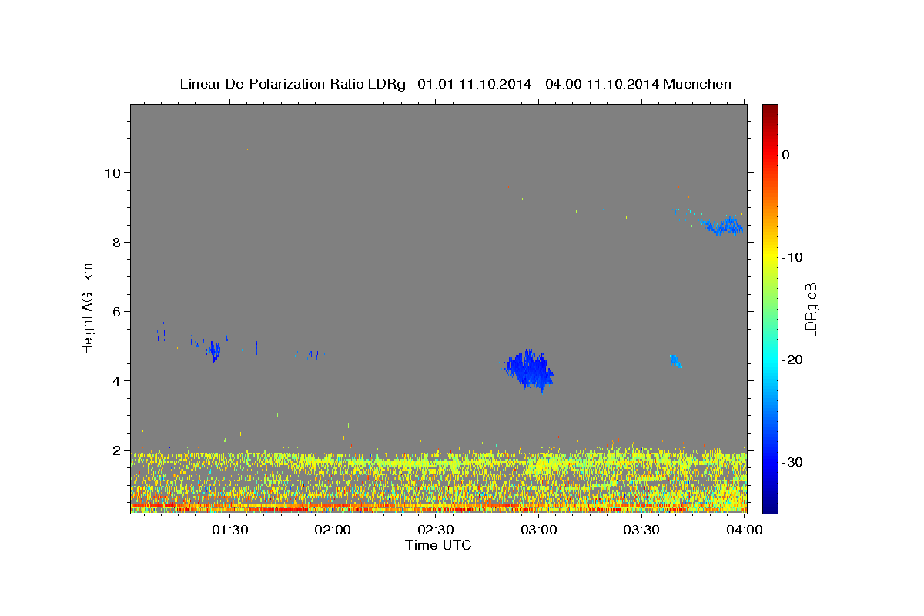Pick the dark blue bottom of colorbar
This screenshot has height=616, width=924.
770,507
